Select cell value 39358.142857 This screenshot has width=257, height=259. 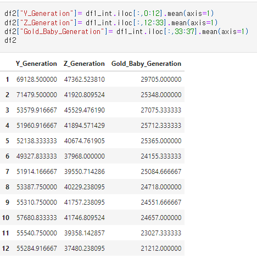pos(85,233)
